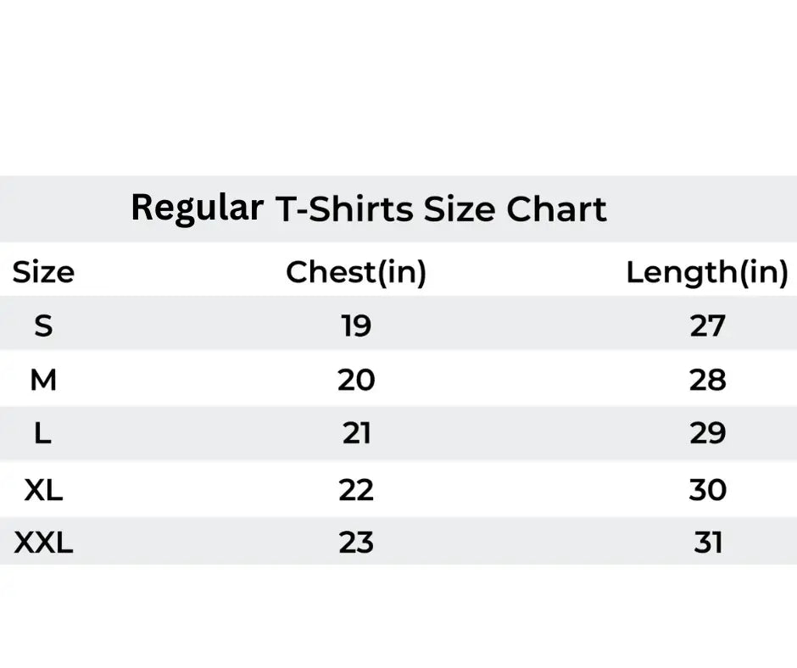Click length value 28 in M row
The image size is (797, 668).
[x=707, y=381]
